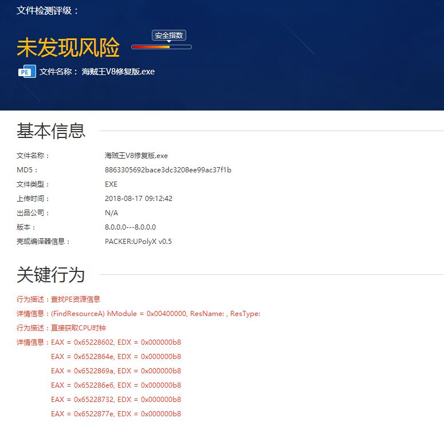The width and height of the screenshot is (444, 422).
Task: Click the N/A value for 出品公司
Action: (111, 213)
